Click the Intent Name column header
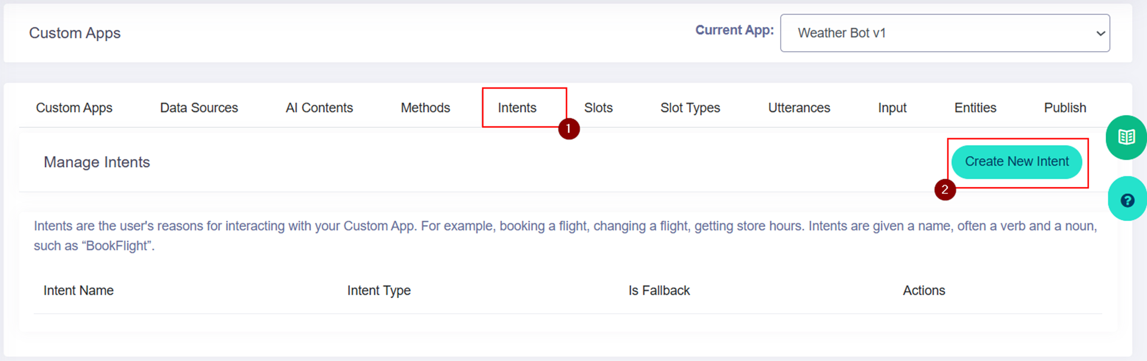Viewport: 1147px width, 361px height. coord(79,291)
